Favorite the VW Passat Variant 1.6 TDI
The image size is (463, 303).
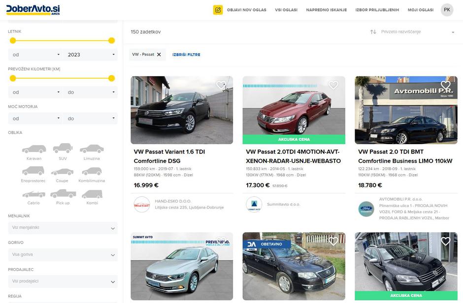click(x=221, y=85)
